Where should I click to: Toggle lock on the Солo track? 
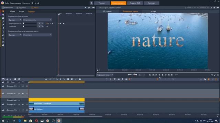point(3,82)
